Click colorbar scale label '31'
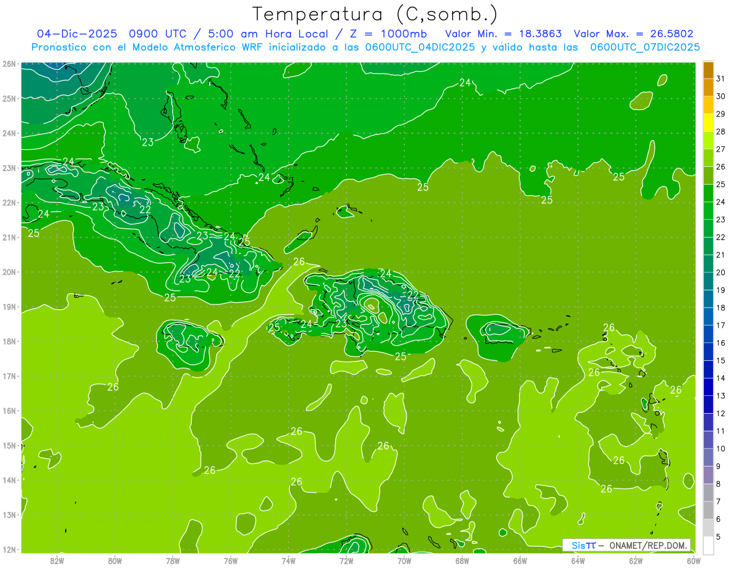 coord(720,79)
